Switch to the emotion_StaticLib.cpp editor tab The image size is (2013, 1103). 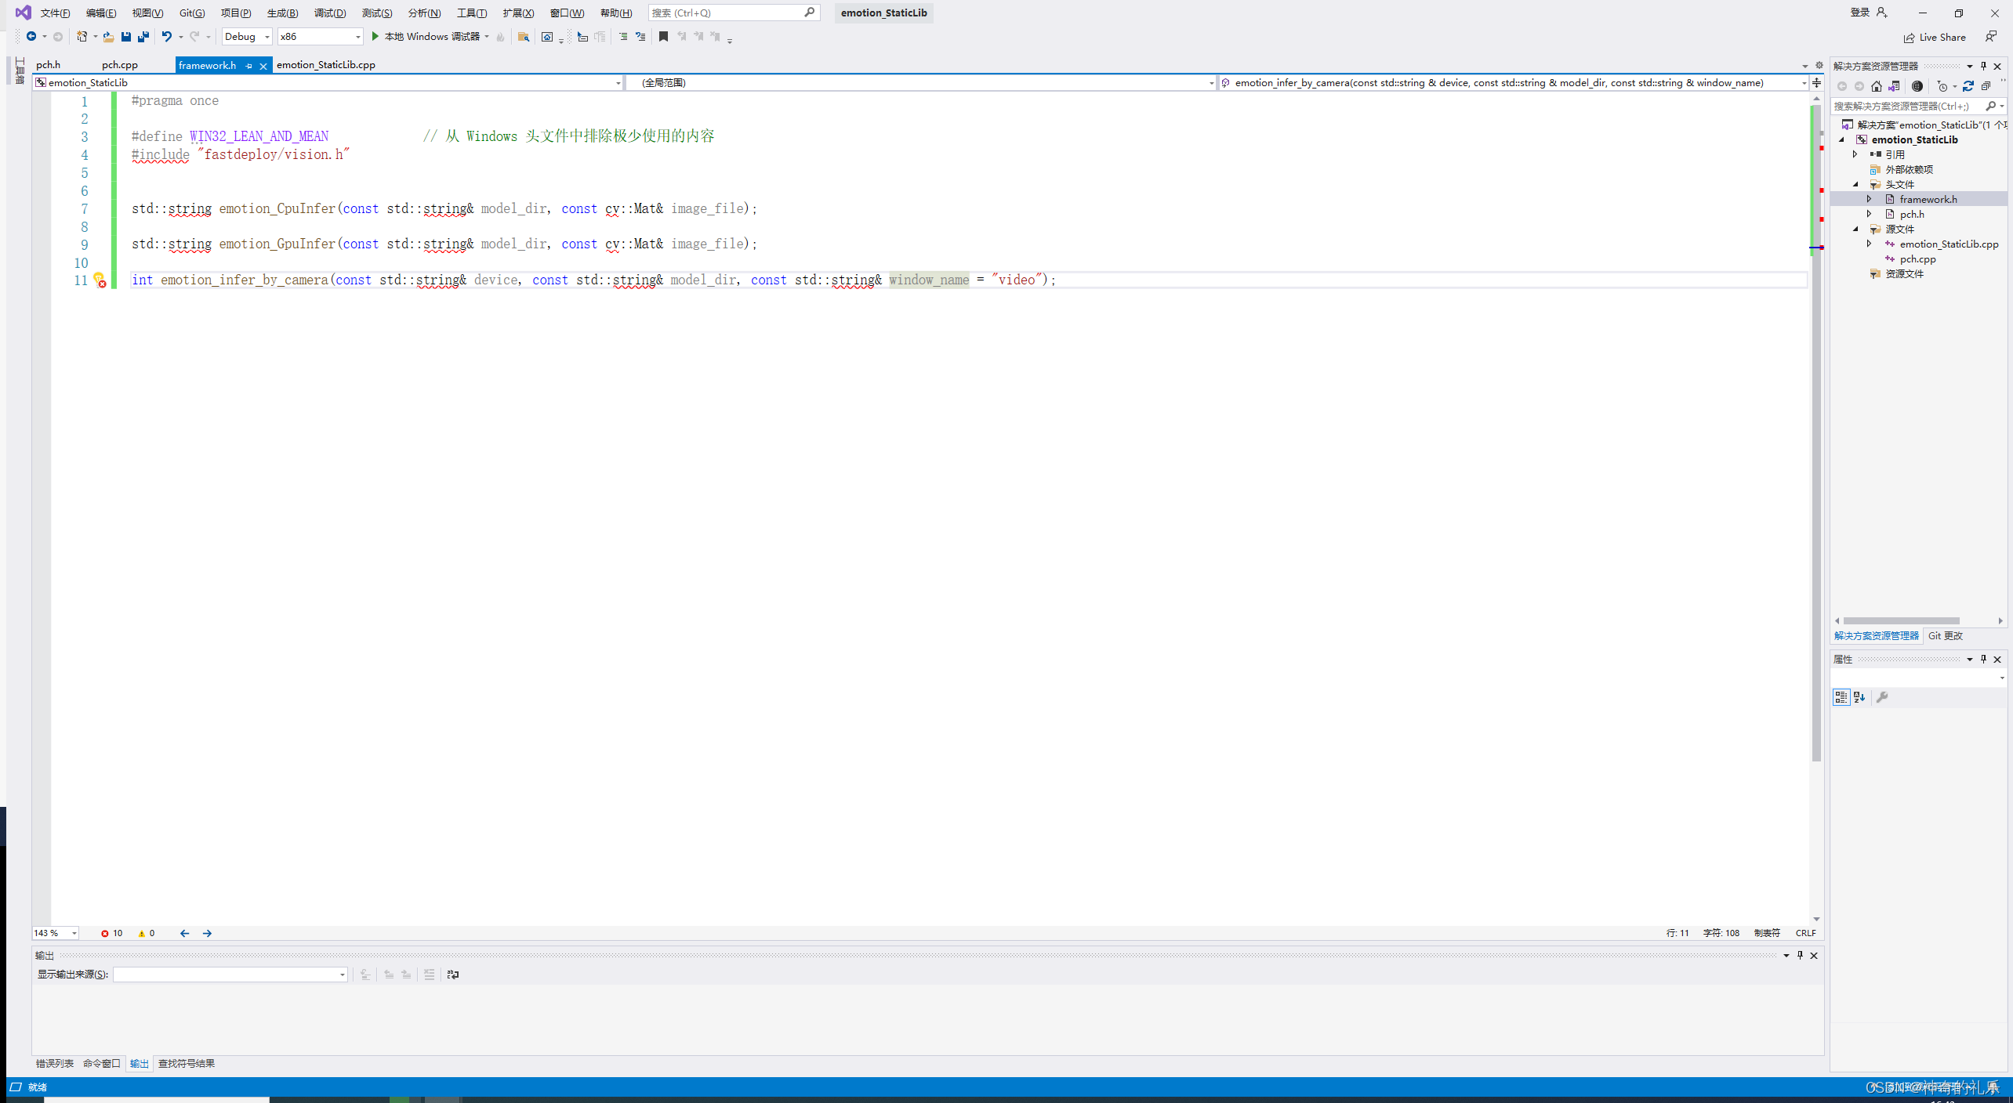coord(326,65)
